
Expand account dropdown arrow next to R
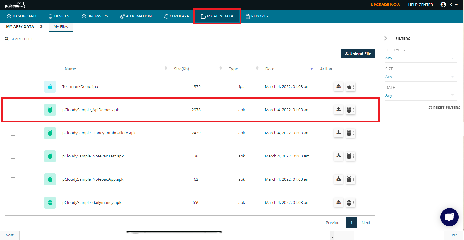tap(456, 5)
